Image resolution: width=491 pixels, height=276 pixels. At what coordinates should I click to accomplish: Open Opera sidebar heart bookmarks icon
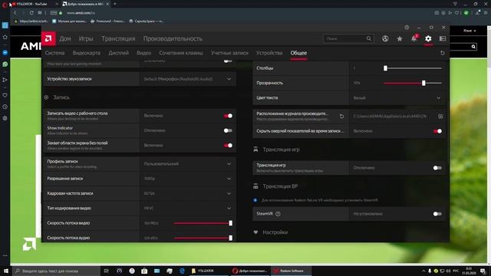click(5, 95)
